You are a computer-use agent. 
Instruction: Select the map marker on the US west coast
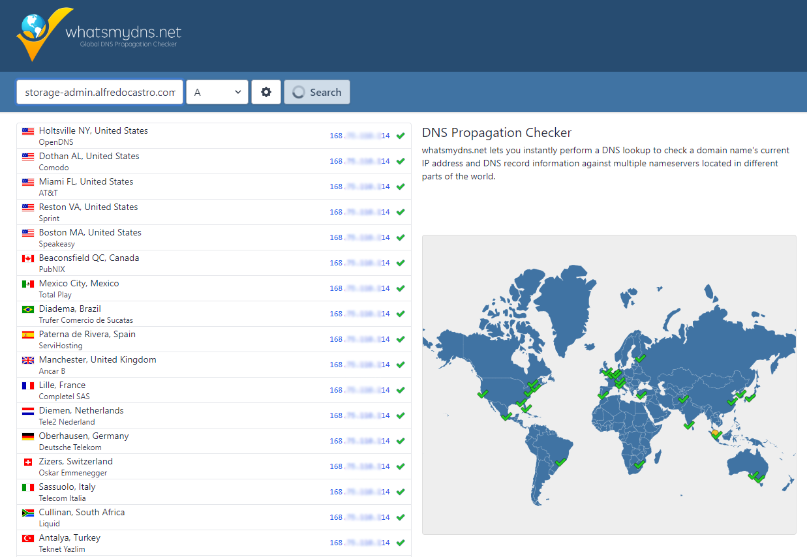tap(483, 393)
